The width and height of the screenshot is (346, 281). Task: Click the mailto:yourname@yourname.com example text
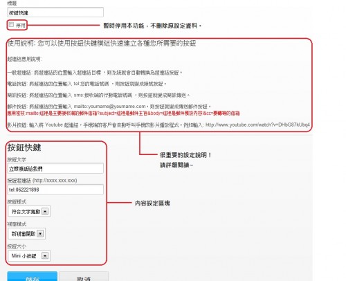109,107
